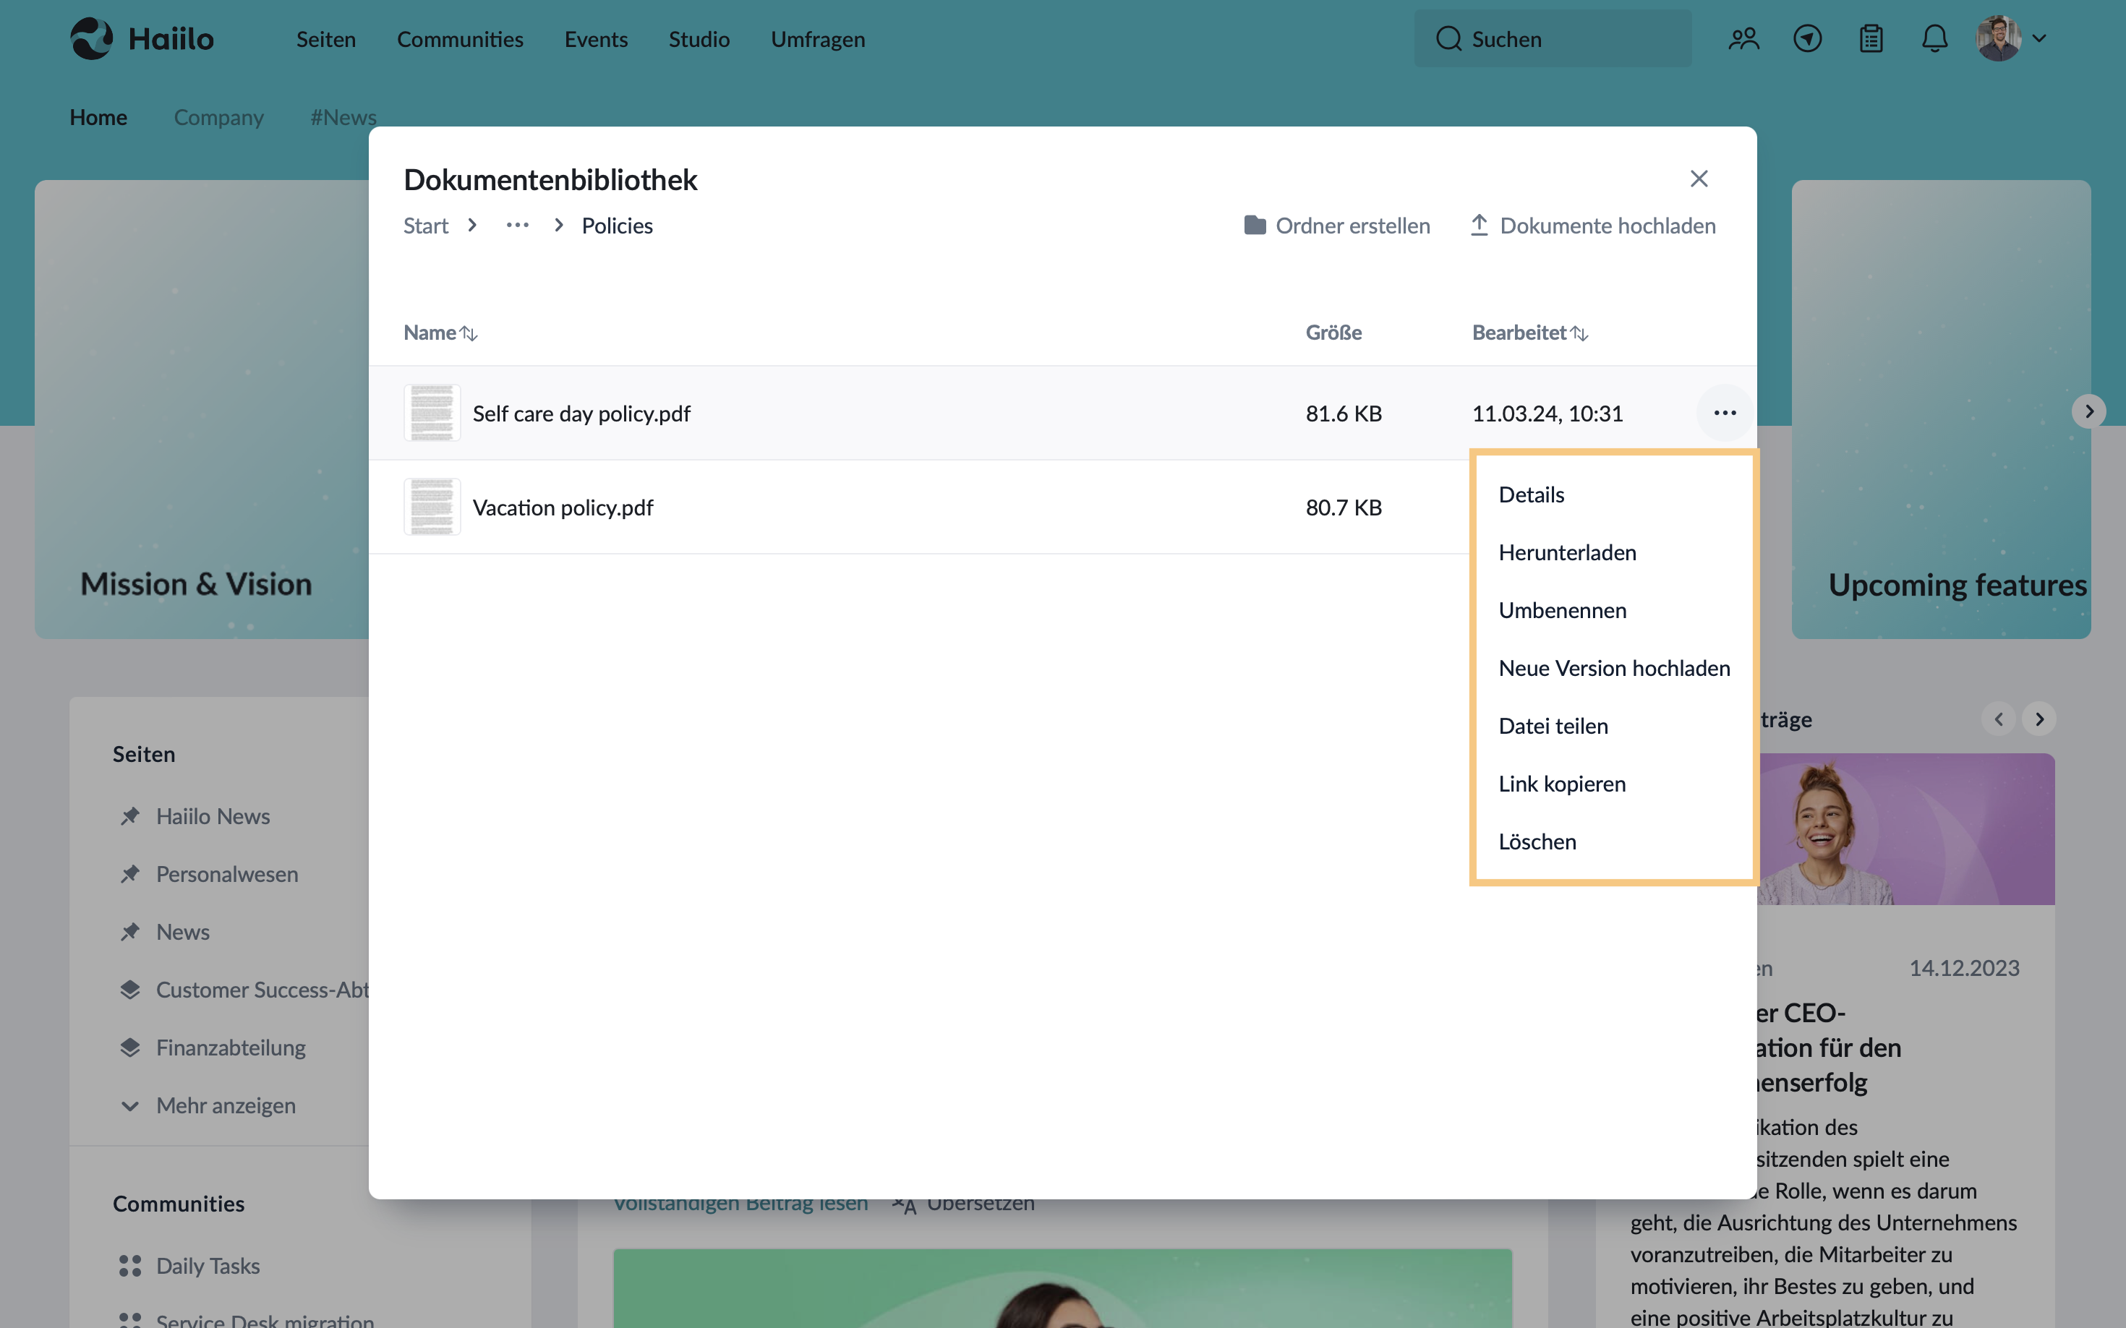Choose Details from the context menu
This screenshot has height=1328, width=2126.
[x=1614, y=494]
